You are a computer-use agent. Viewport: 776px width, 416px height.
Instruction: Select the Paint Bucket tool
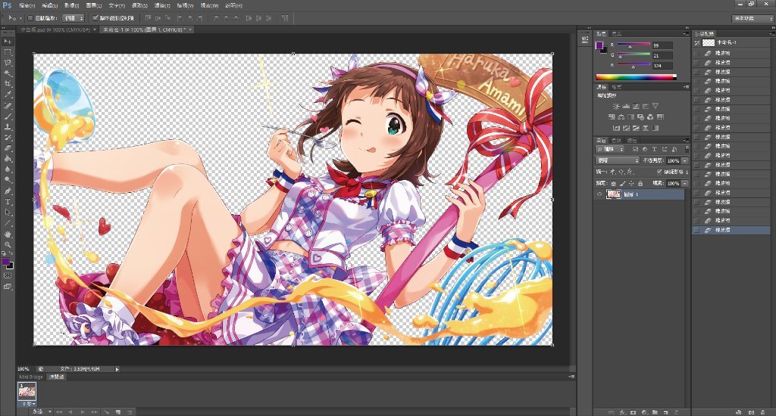[x=8, y=159]
